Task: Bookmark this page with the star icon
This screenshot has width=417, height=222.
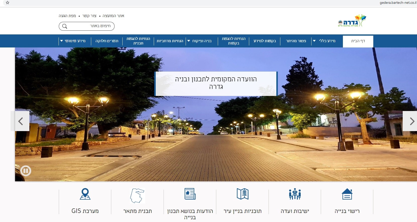Action: point(8,3)
